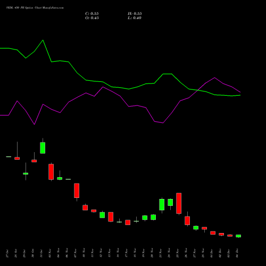Click the close value 'C: 0.55'

click(x=92, y=14)
